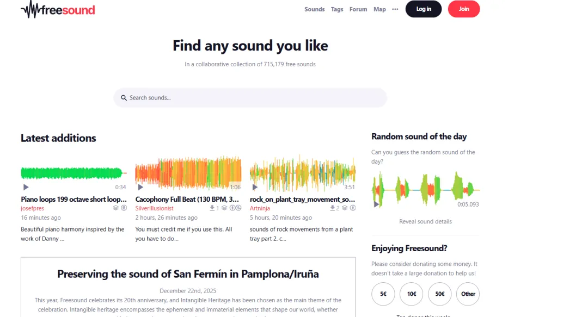Click the 16 minutes ago timestamp
Image resolution: width=588 pixels, height=317 pixels.
(40, 217)
